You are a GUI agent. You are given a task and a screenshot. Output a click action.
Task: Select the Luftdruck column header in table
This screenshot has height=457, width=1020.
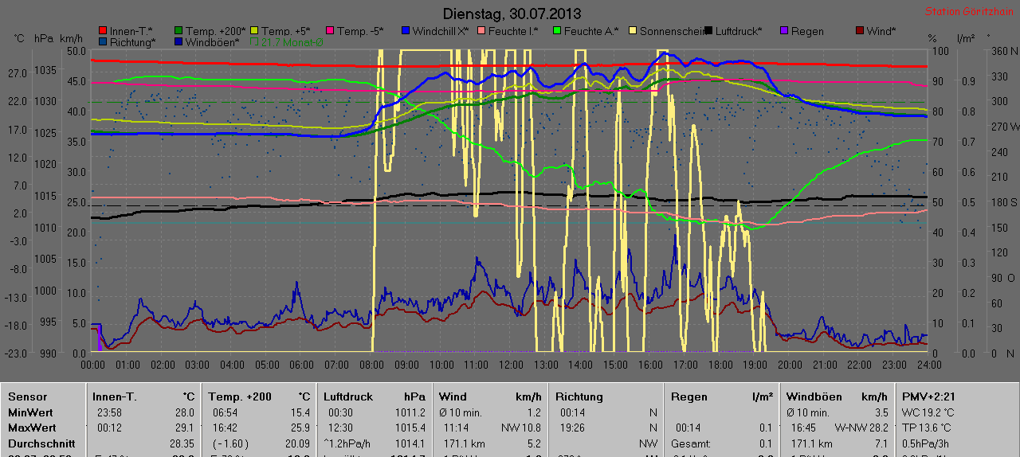pos(346,396)
